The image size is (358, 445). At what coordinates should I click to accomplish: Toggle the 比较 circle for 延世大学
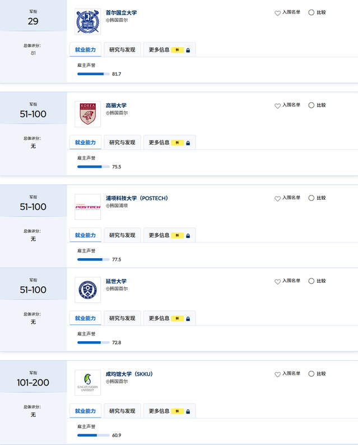pos(311,281)
